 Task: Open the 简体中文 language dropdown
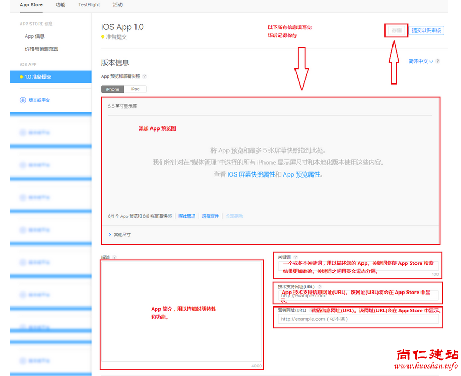[420, 62]
